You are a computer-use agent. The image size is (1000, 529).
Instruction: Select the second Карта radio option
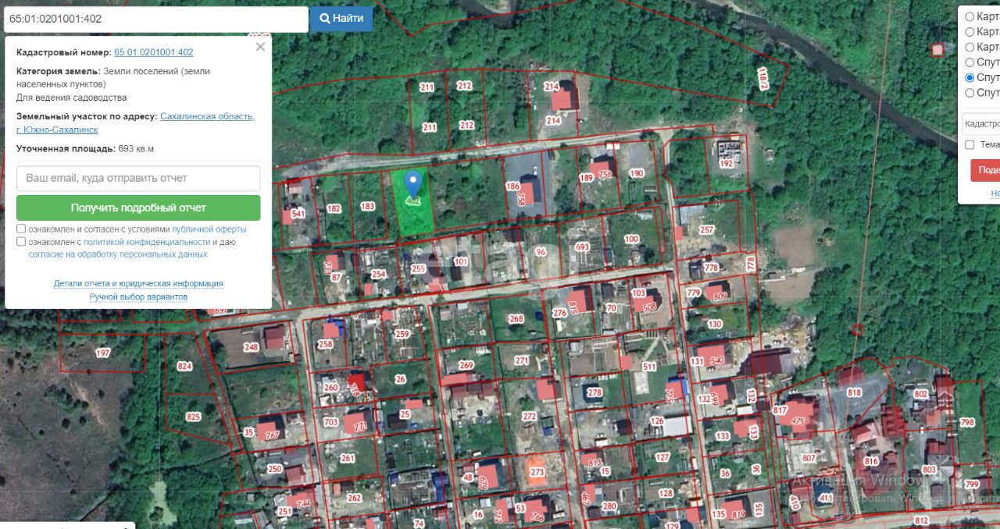(x=970, y=32)
